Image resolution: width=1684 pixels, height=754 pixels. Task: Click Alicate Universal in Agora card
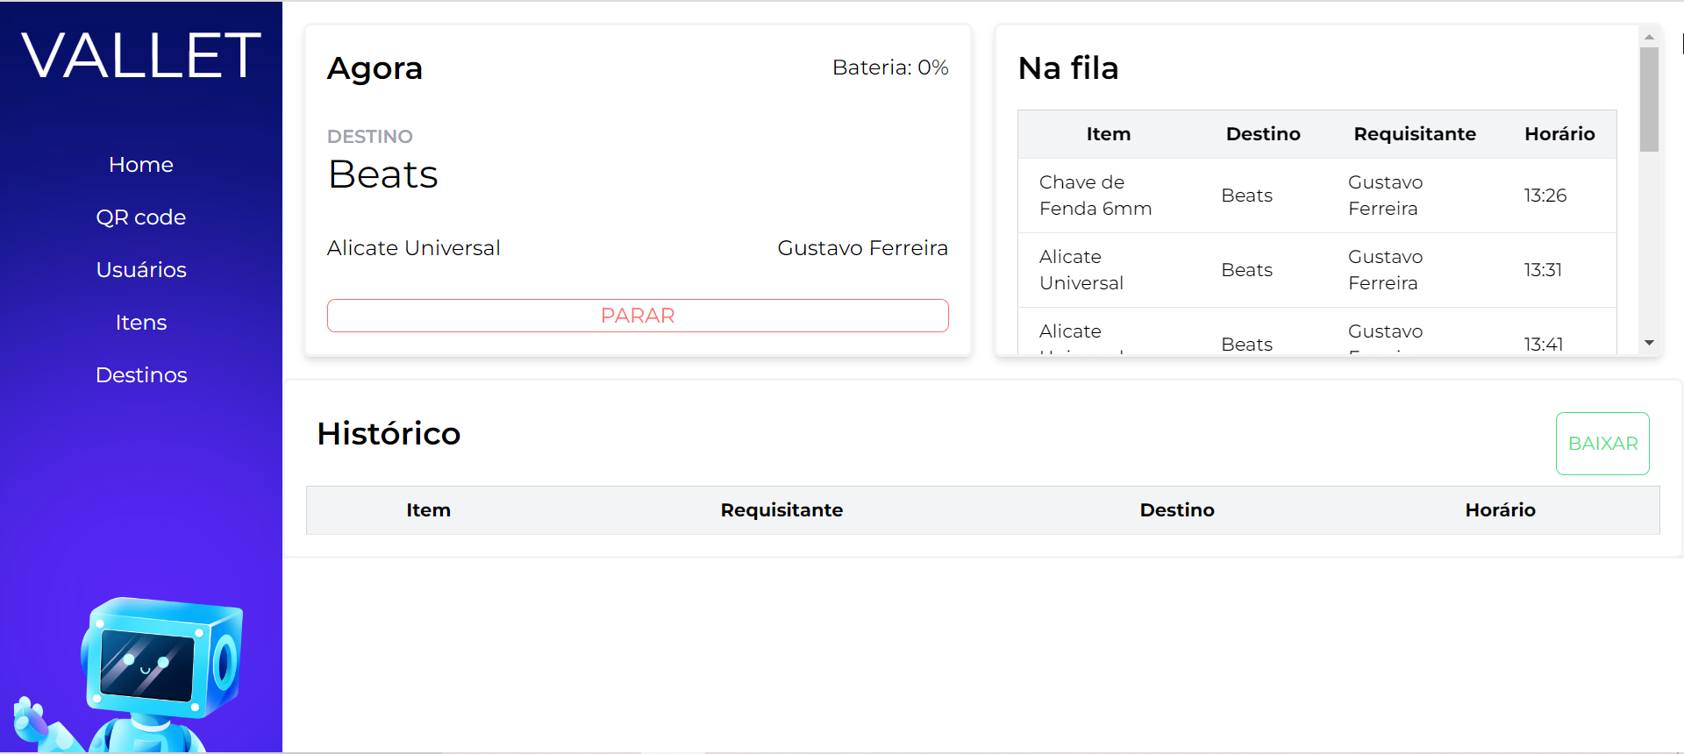413,248
